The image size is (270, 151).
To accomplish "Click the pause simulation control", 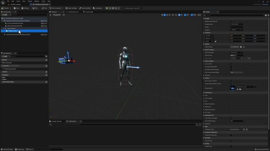I will 110,8.
